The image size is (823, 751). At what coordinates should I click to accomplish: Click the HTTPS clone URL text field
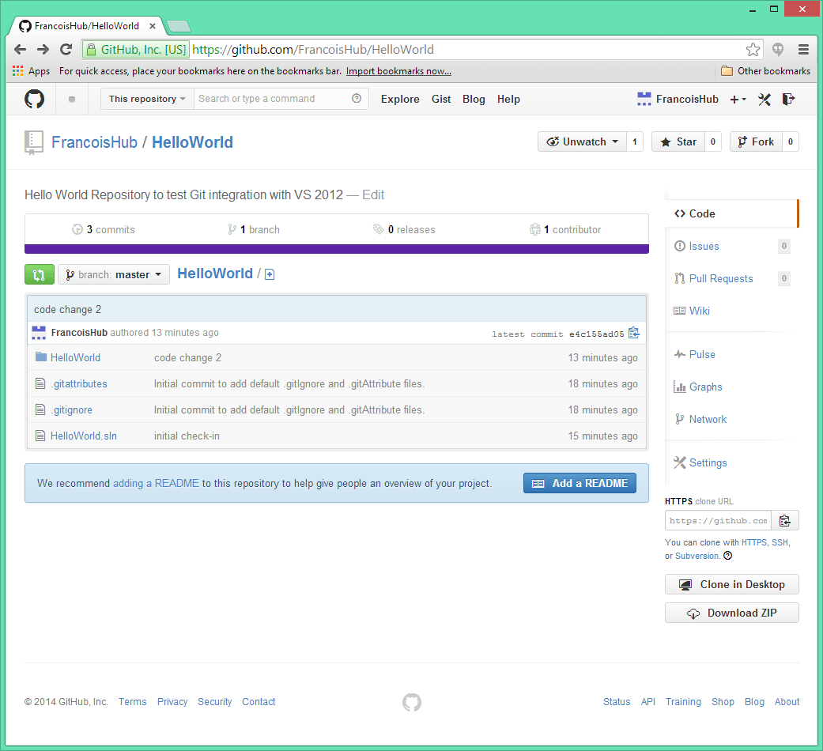coord(718,520)
